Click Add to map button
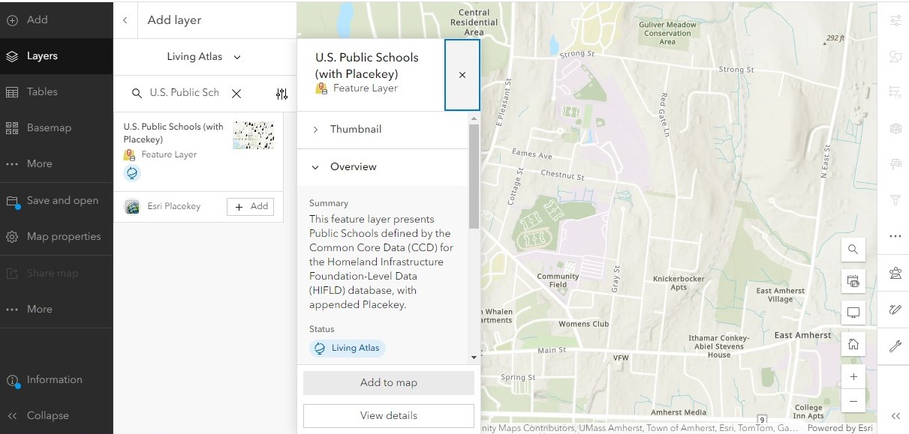This screenshot has height=434, width=909. coord(389,382)
